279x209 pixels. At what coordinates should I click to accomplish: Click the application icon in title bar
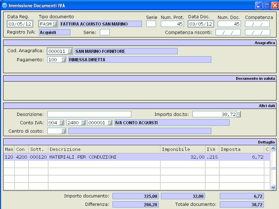5,5
